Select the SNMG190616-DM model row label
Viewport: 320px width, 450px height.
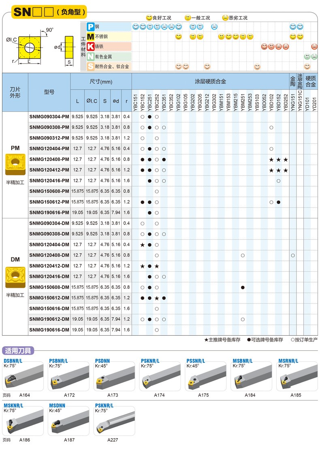pos(49,330)
